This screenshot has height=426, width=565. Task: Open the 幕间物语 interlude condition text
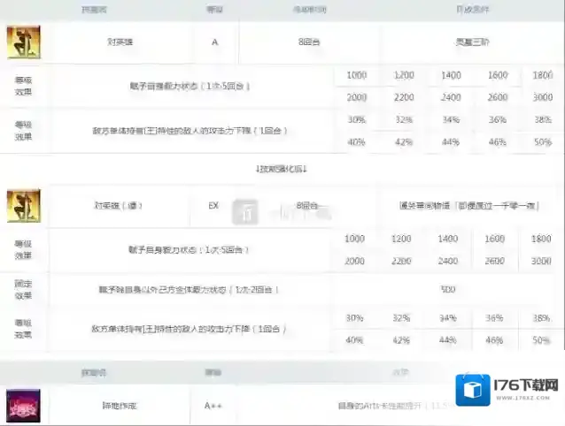tap(468, 206)
